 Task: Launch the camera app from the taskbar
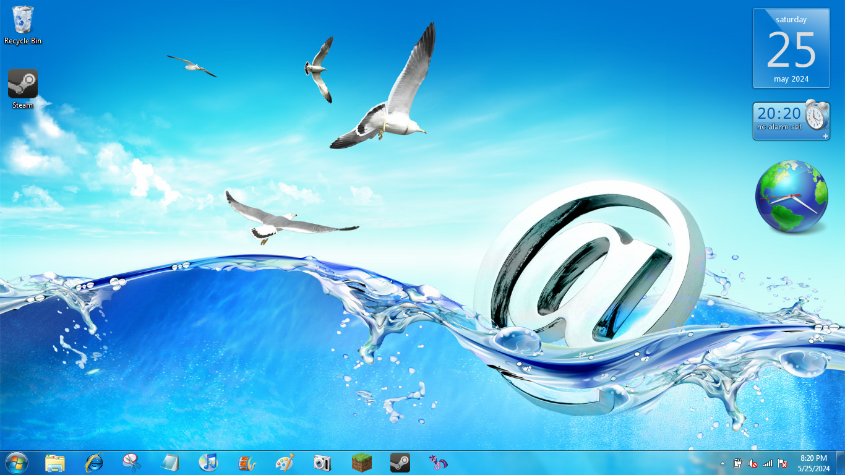(324, 463)
